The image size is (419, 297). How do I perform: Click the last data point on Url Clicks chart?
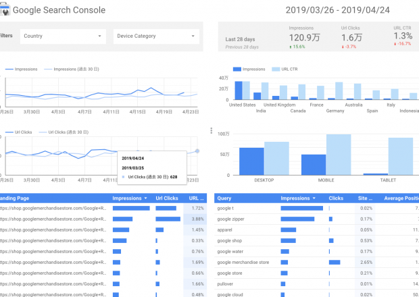pos(197,151)
